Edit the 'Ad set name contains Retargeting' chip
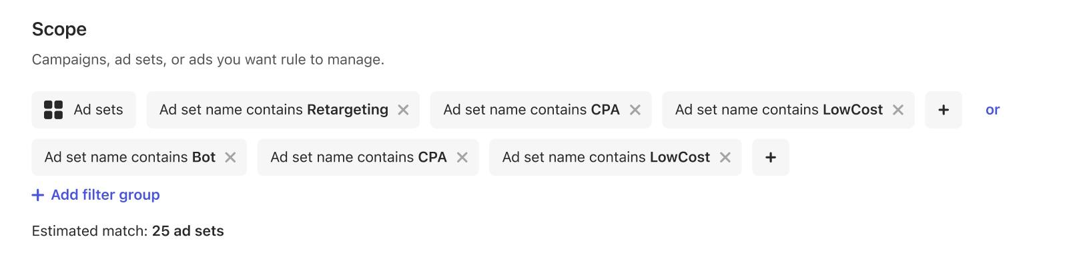This screenshot has width=1073, height=261. (274, 110)
